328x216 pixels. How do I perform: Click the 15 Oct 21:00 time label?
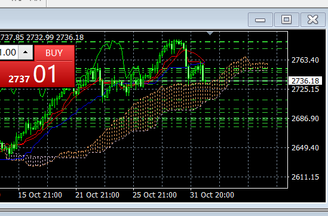[x=40, y=195]
